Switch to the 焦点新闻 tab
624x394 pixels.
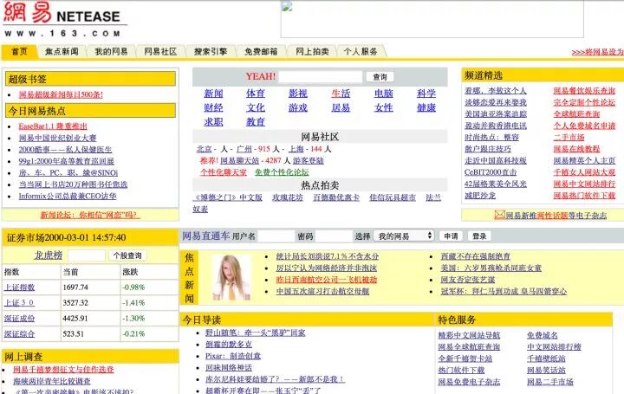click(62, 52)
